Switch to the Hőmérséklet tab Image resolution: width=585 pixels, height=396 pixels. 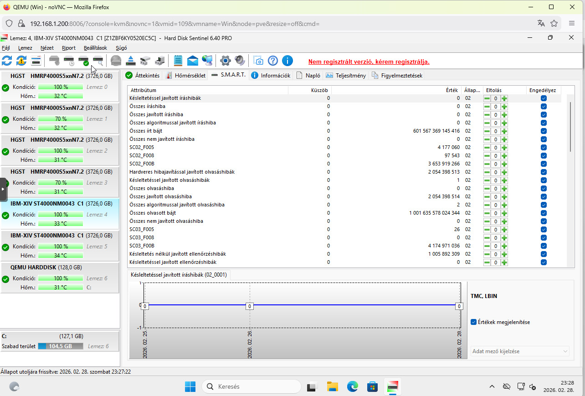[x=185, y=76]
